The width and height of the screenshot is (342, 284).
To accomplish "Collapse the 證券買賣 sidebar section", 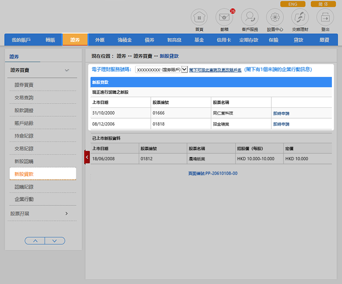I will (67, 70).
